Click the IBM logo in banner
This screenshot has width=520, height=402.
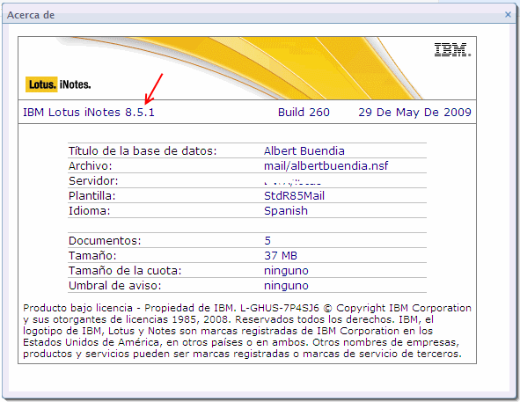point(452,50)
